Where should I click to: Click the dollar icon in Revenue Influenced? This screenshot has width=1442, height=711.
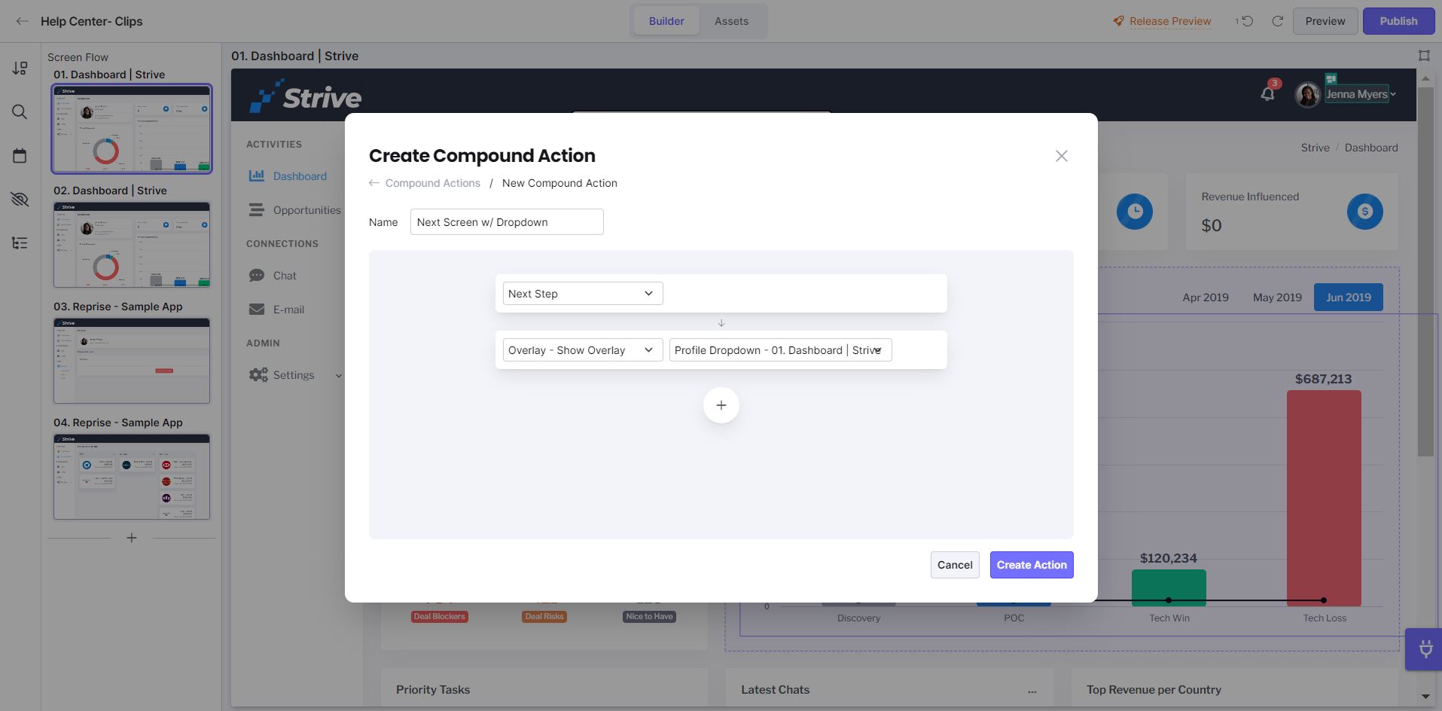pyautogui.click(x=1364, y=212)
